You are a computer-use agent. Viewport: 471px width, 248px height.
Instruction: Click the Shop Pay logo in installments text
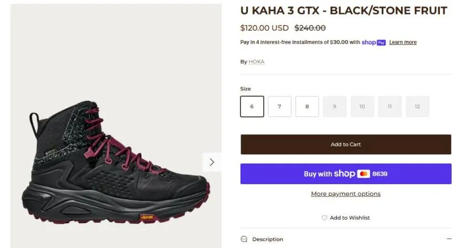373,42
